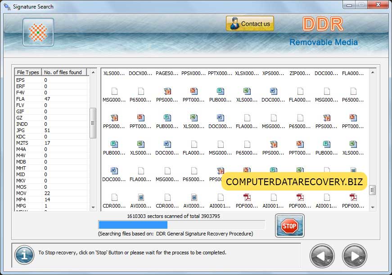
Task: Select the MHT file type row
Action: (x=51, y=168)
